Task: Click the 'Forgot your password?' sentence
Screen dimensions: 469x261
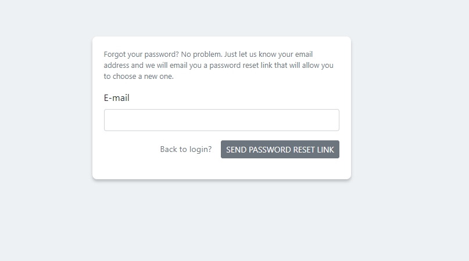Action: 141,55
